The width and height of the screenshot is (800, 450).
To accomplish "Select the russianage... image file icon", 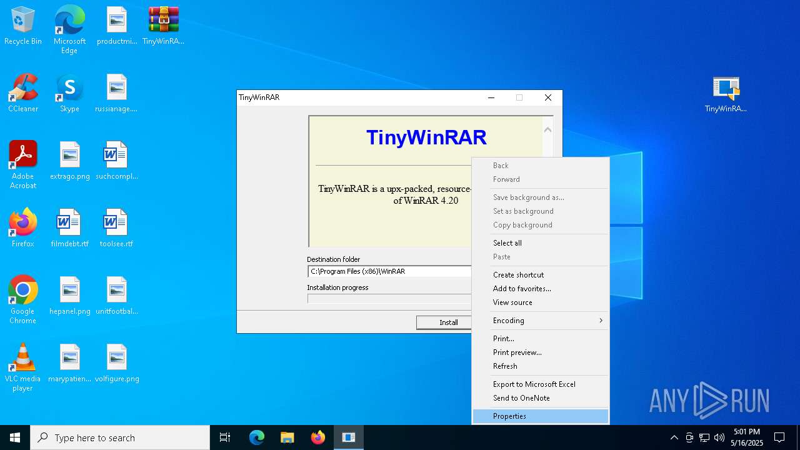I will tap(117, 93).
